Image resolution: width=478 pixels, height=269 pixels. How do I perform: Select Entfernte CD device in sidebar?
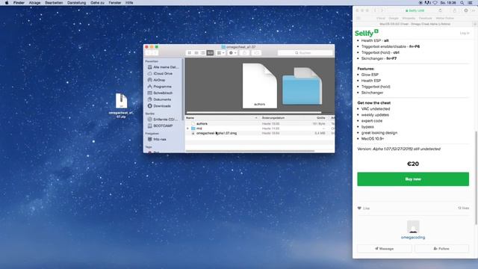[x=163, y=120]
